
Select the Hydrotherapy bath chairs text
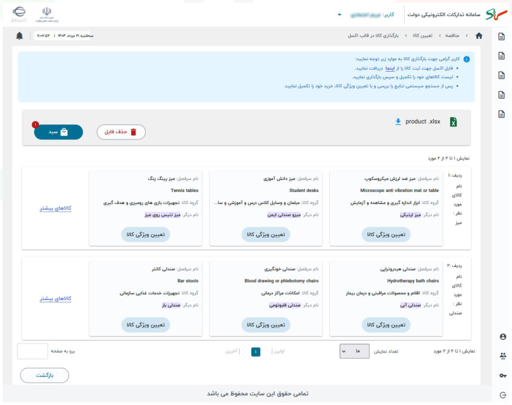[413, 281]
